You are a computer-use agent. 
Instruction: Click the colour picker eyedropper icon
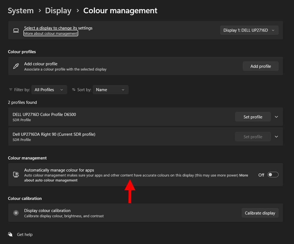(x=16, y=66)
